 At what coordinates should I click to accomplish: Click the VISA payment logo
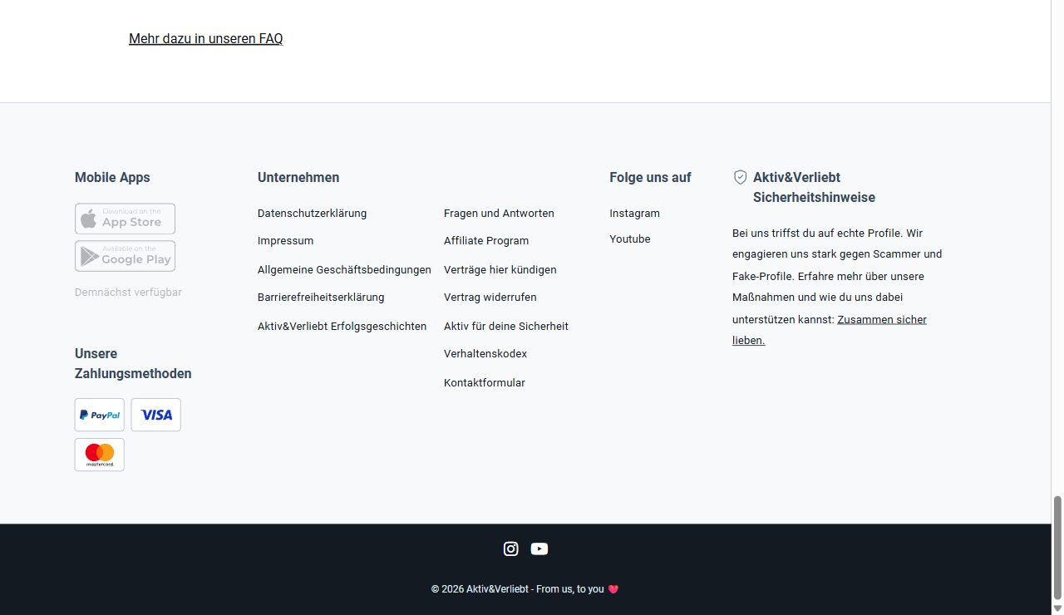pos(155,415)
